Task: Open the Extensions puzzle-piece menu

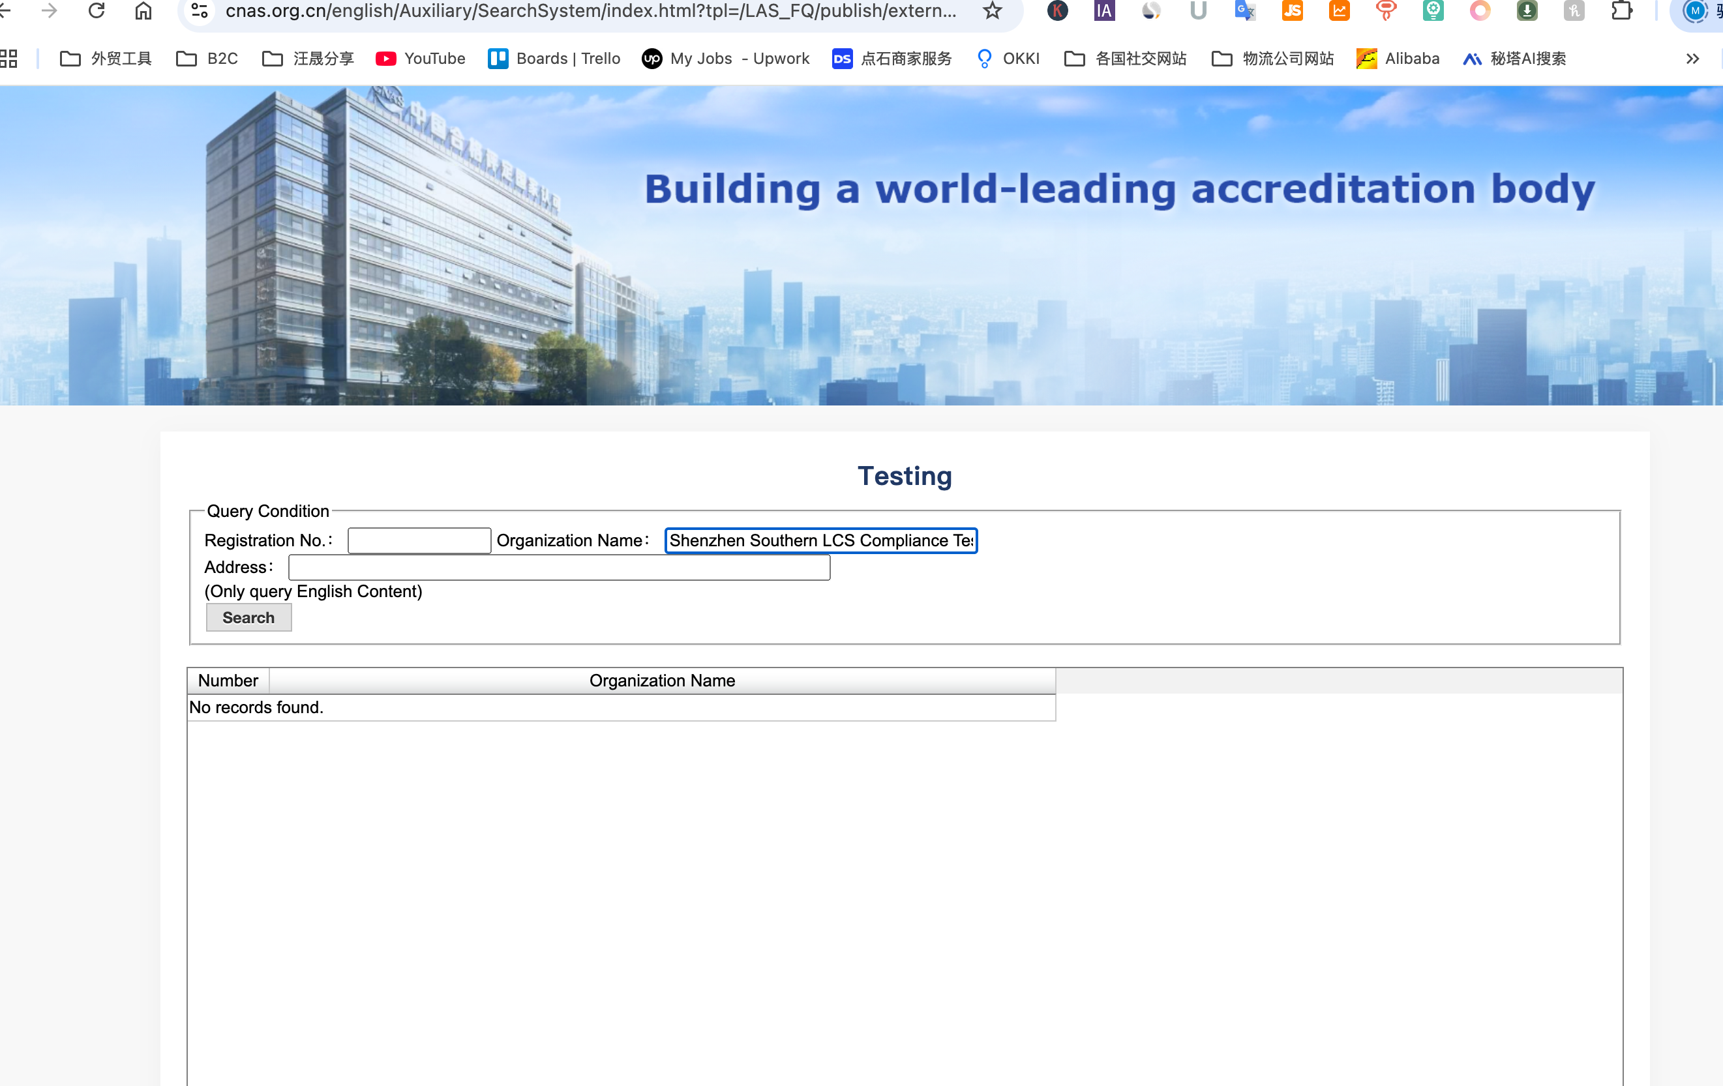Action: click(x=1621, y=10)
